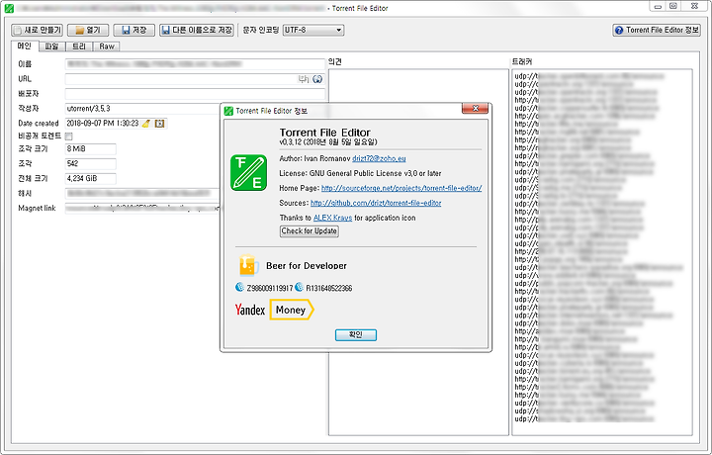Switch to the 트리 tab
Screen dimensions: 712x455
point(79,46)
